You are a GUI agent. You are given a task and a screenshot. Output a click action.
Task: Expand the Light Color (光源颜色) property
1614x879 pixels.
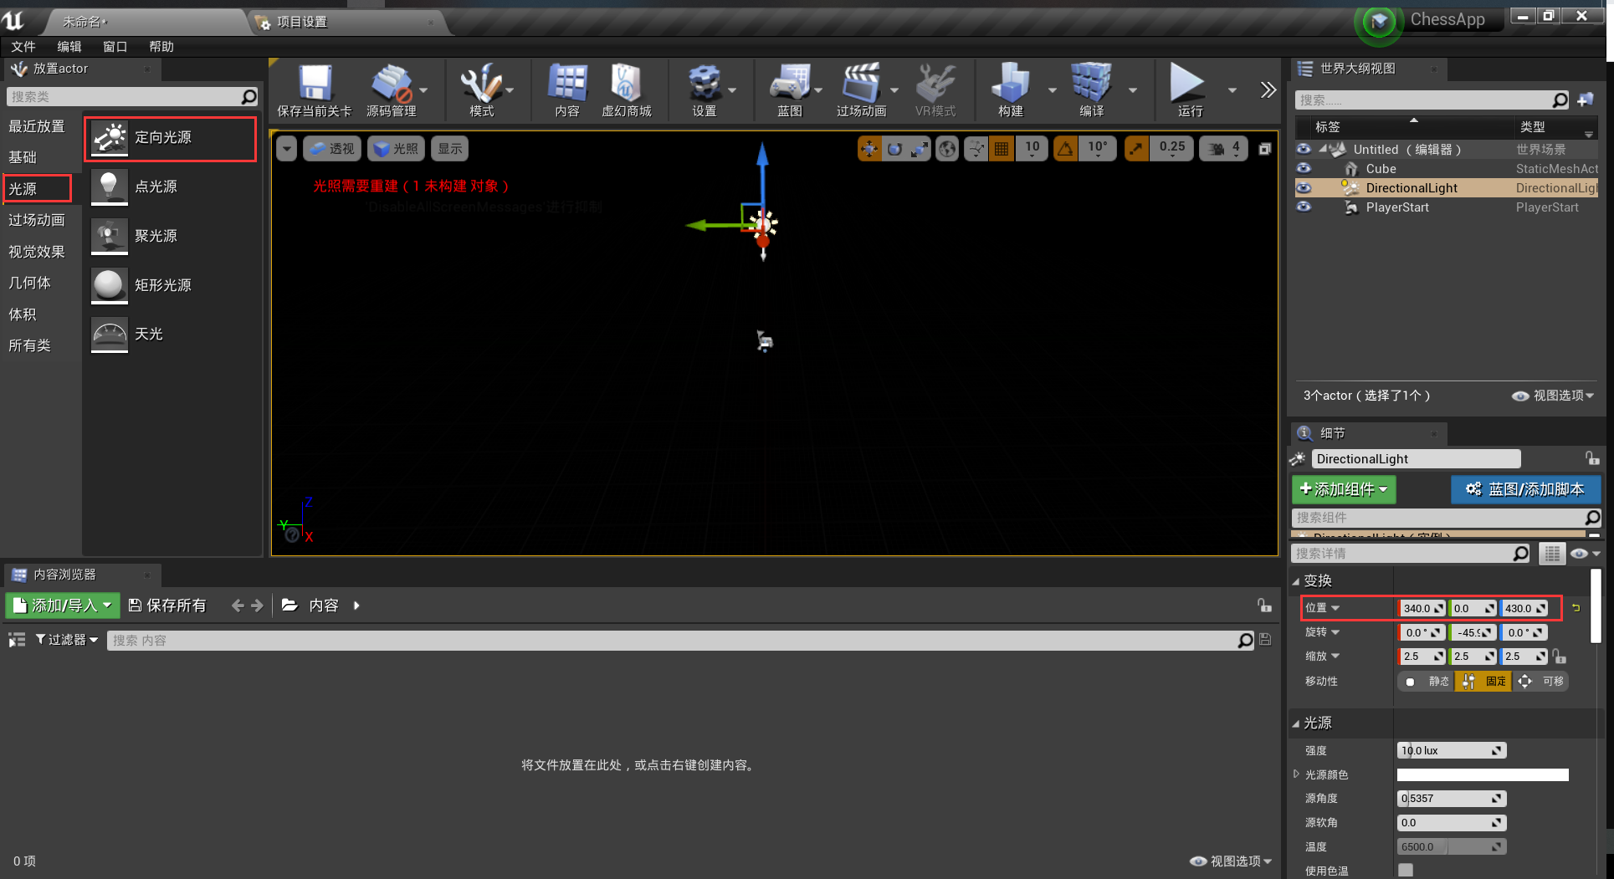click(x=1297, y=774)
